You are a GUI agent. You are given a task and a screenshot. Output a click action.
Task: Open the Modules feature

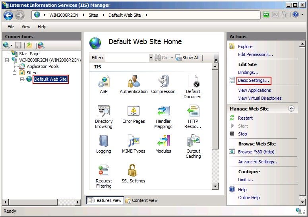[163, 144]
